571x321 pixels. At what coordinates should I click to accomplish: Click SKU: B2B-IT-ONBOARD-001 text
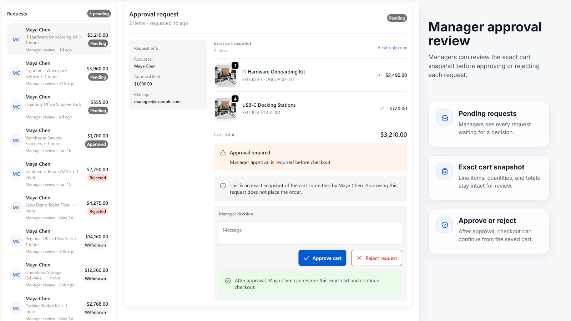pos(268,79)
